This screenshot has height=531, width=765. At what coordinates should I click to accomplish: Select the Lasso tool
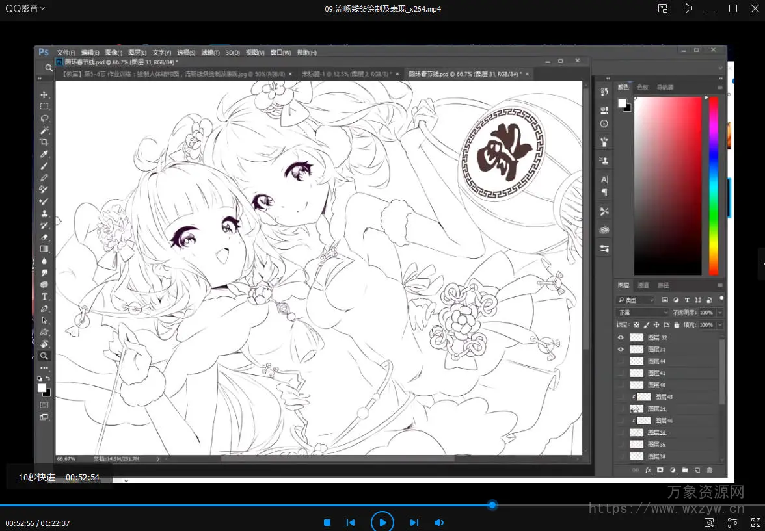tap(44, 118)
